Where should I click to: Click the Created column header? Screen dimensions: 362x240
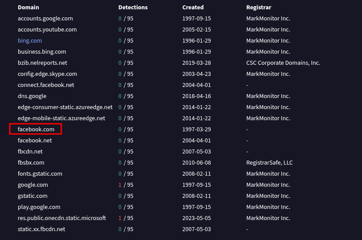[193, 8]
